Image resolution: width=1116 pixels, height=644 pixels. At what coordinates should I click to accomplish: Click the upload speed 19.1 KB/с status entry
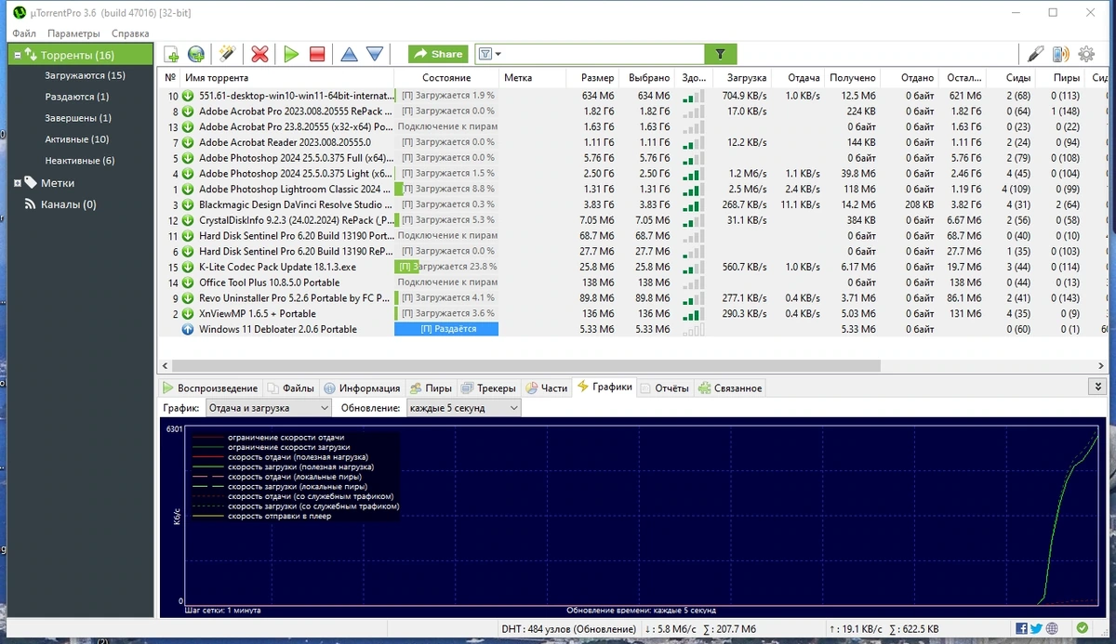click(x=857, y=629)
